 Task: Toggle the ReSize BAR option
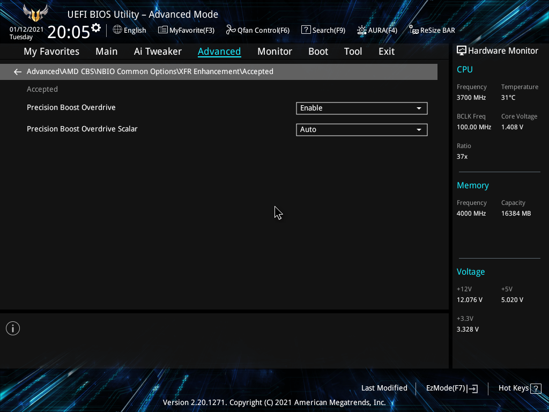tap(432, 30)
